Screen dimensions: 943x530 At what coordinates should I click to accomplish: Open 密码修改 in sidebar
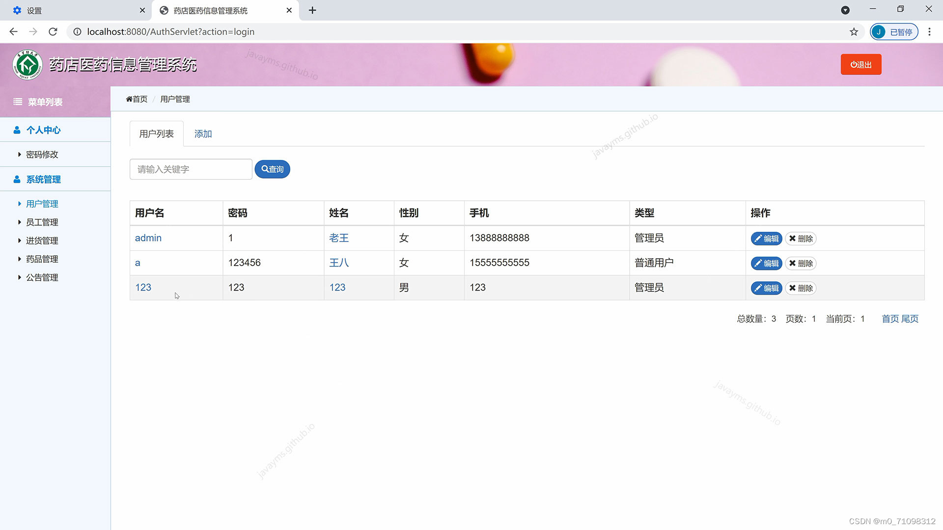pyautogui.click(x=42, y=155)
